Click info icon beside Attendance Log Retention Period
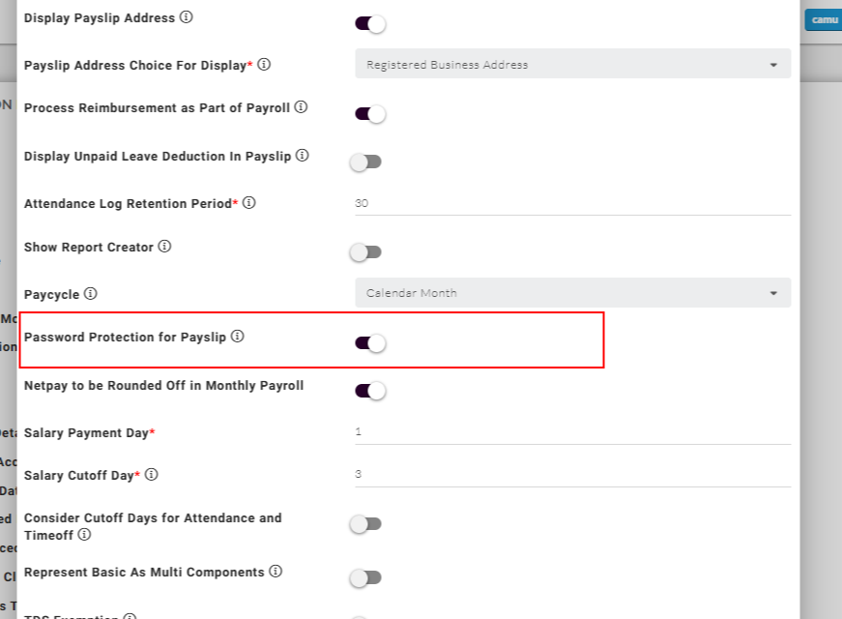The width and height of the screenshot is (842, 619). (248, 203)
